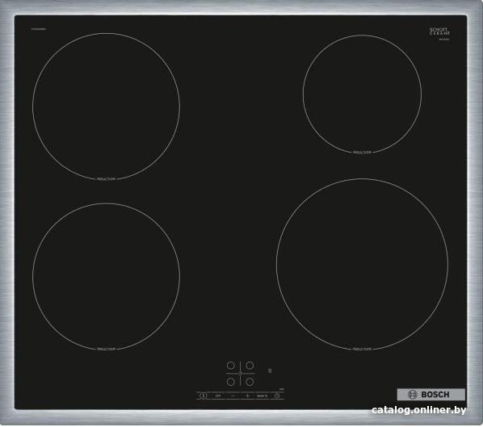483x427 pixels.
Task: Select the top-right zone selector circle
Action: (250, 366)
